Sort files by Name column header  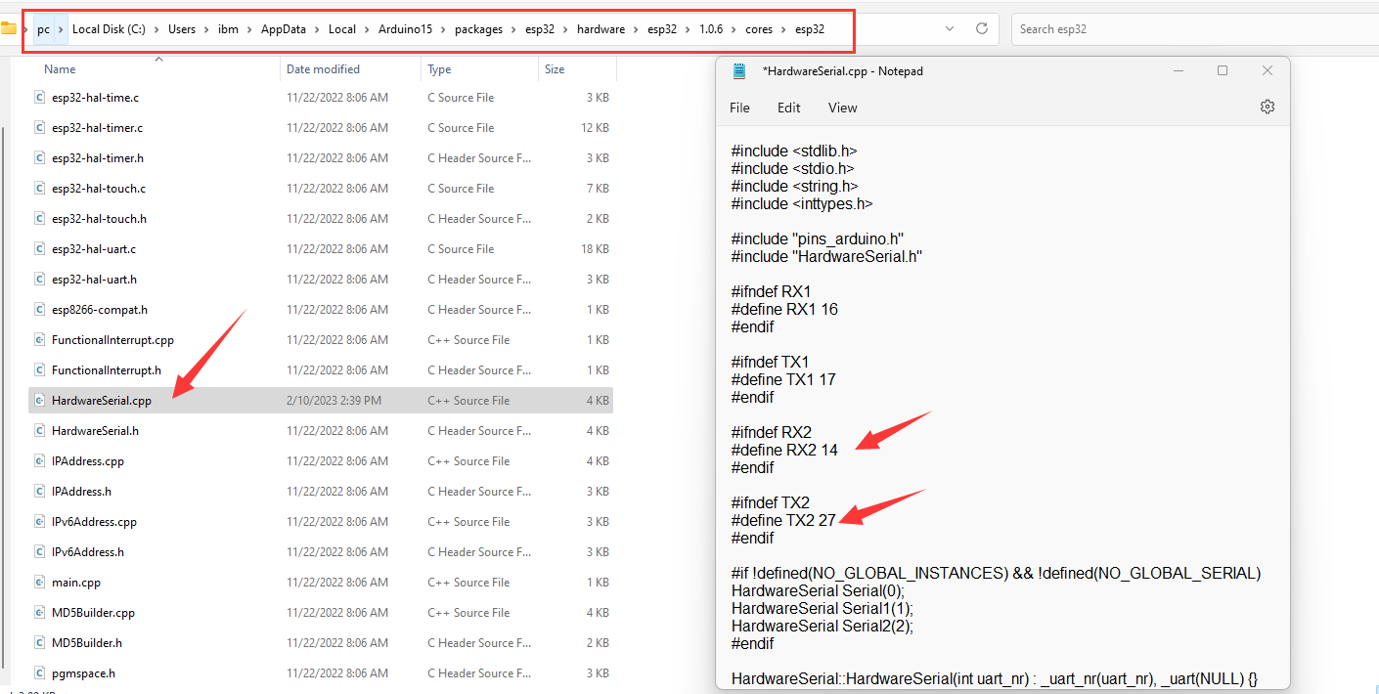[x=60, y=69]
